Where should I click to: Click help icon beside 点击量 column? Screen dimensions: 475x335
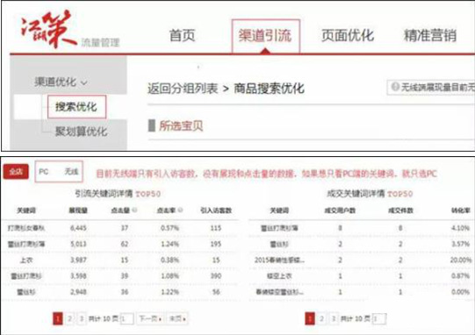(x=134, y=210)
